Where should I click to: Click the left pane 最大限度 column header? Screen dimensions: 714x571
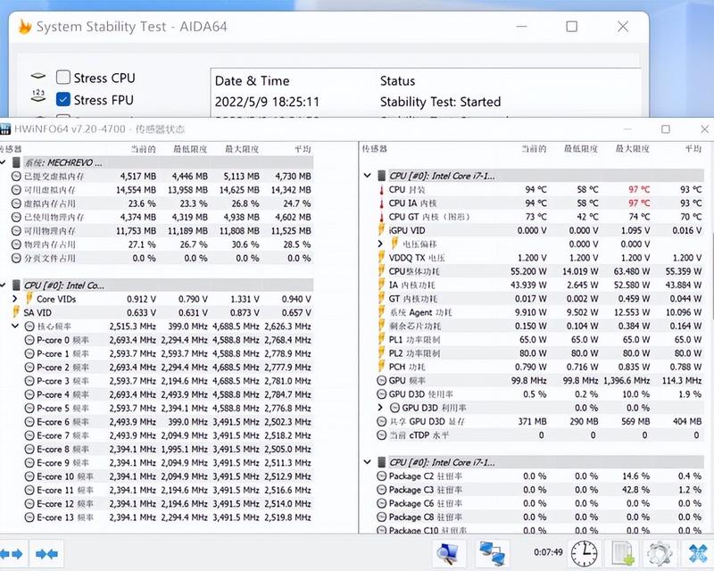tap(242, 149)
